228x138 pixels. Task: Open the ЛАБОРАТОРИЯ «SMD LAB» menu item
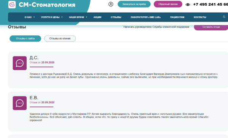point(146,17)
